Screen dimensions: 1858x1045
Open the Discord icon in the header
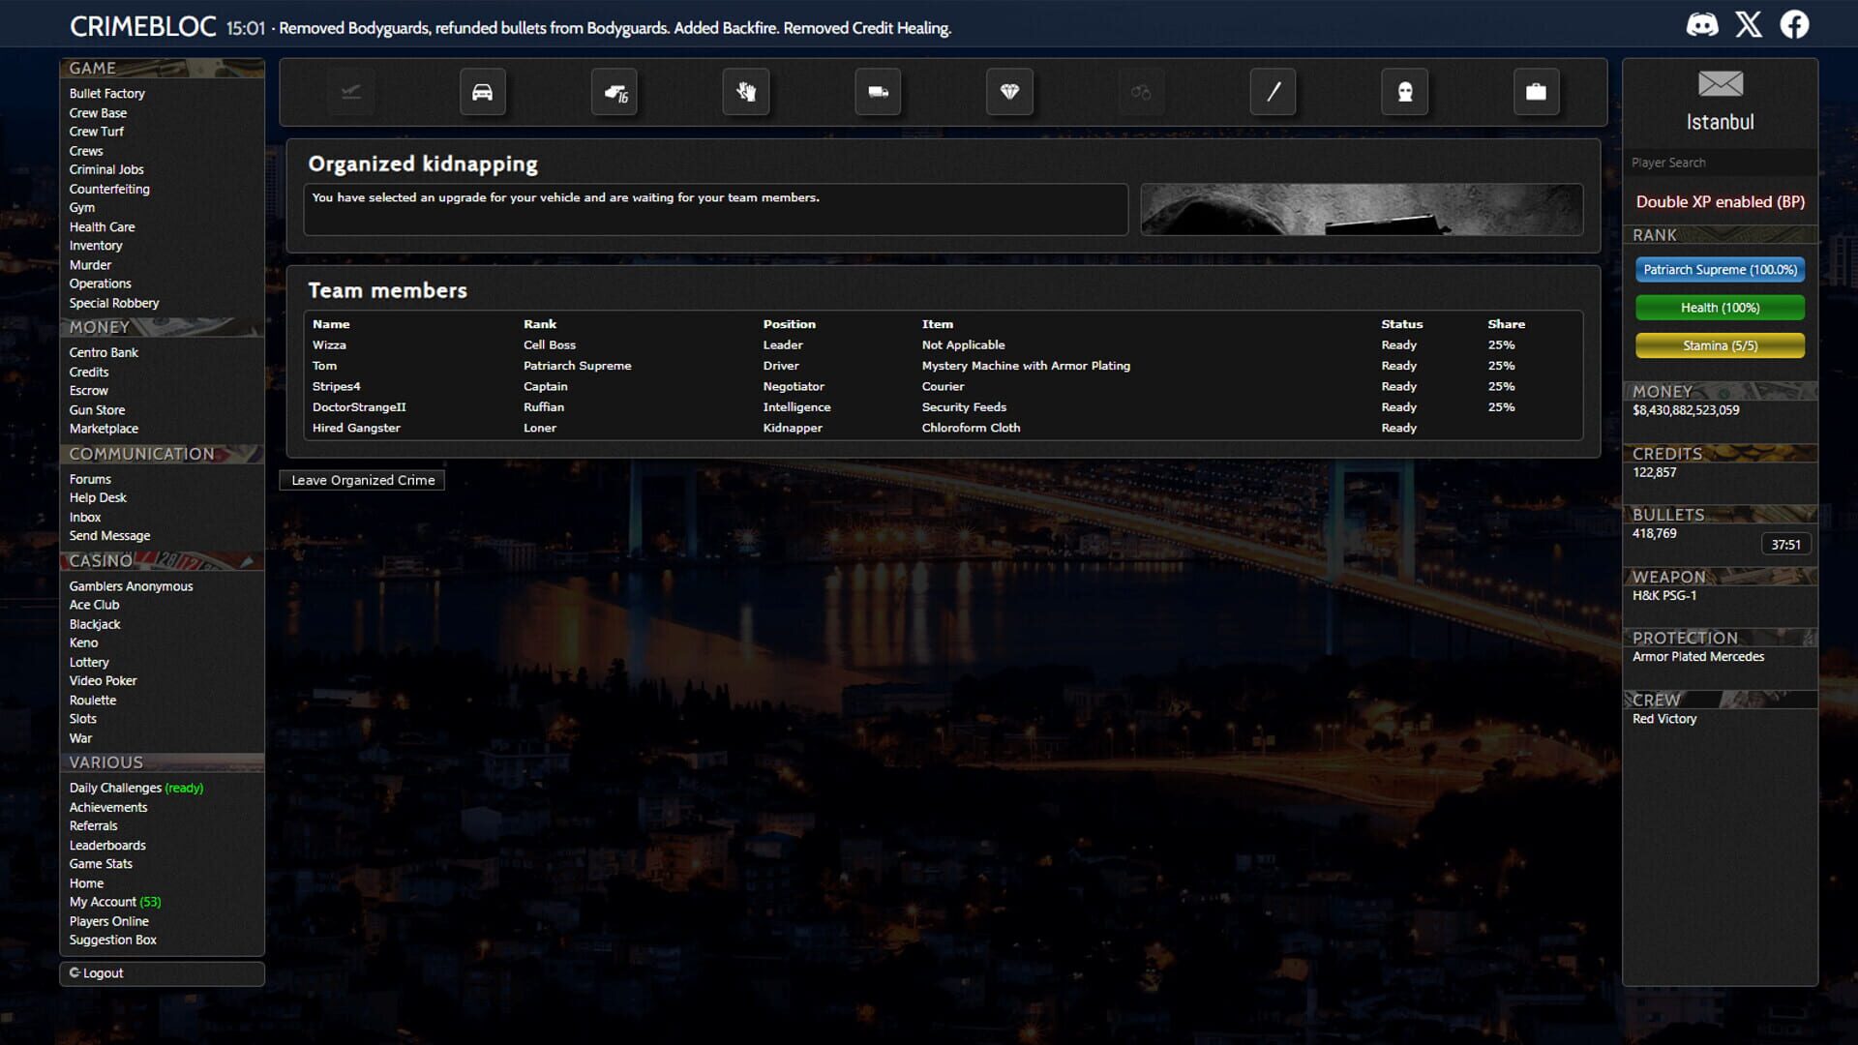[x=1702, y=24]
